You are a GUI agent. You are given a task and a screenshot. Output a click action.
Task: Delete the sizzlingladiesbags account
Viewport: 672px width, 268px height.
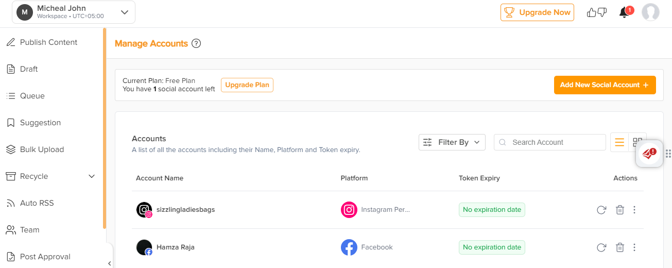click(x=620, y=210)
